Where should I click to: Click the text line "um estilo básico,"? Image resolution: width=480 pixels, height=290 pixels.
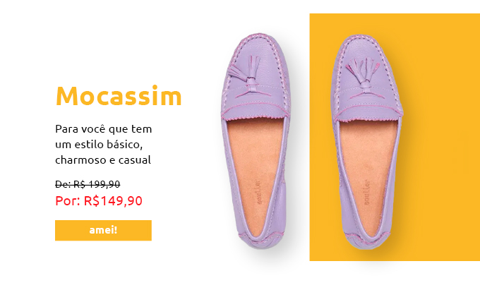(x=99, y=145)
